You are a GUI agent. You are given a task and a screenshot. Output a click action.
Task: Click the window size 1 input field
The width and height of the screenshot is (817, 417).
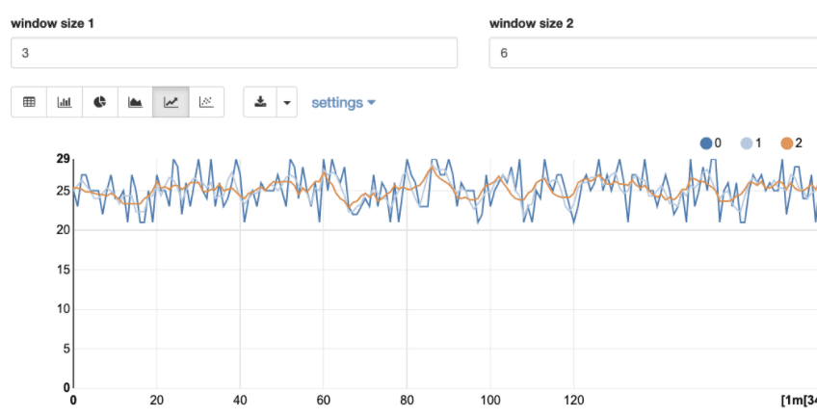point(234,54)
